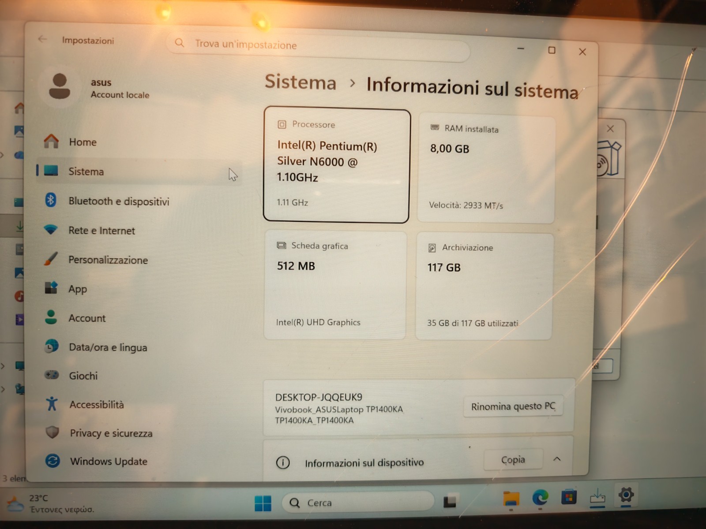Click the Accessibilità figure icon
Viewport: 706px width, 529px height.
pos(52,403)
